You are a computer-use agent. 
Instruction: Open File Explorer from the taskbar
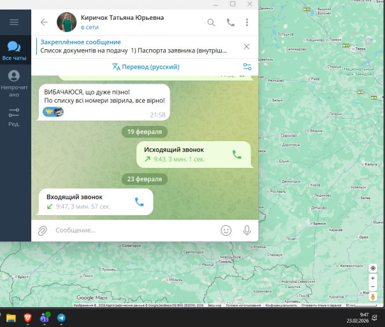click(x=11, y=318)
